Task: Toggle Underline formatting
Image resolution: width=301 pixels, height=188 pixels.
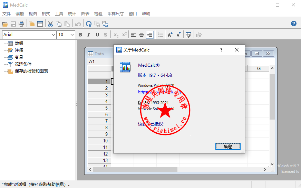Action: point(97,35)
